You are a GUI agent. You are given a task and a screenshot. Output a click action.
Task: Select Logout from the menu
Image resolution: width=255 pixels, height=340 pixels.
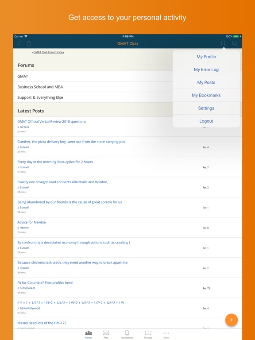pos(206,121)
